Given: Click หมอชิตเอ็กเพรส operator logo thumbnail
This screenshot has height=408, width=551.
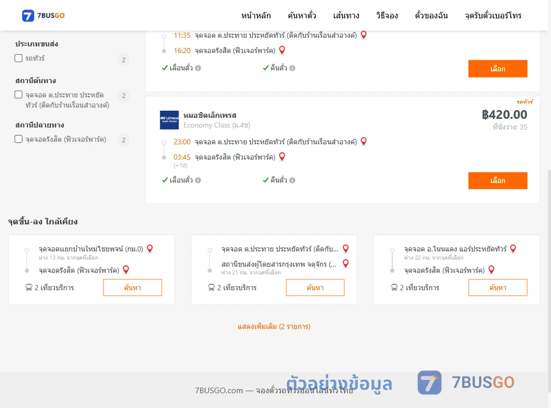Looking at the screenshot, I should 169,120.
